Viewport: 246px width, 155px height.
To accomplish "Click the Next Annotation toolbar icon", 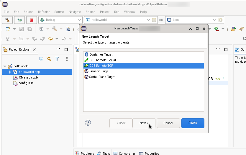I will [8, 39].
